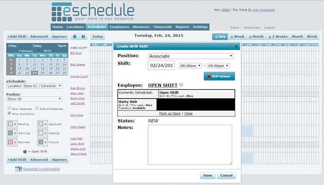This screenshot has width=324, height=185.
Task: Click the Close link in employee box
Action: coord(188,113)
